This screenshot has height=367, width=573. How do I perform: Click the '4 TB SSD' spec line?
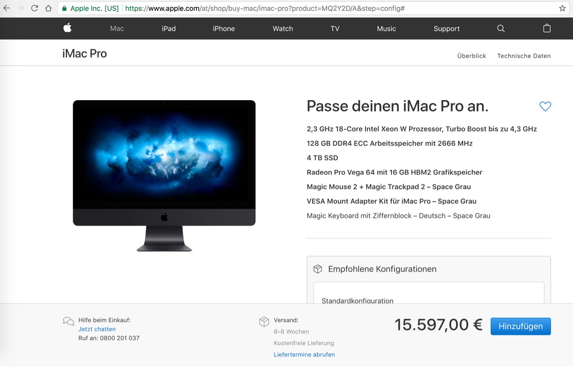pos(322,158)
